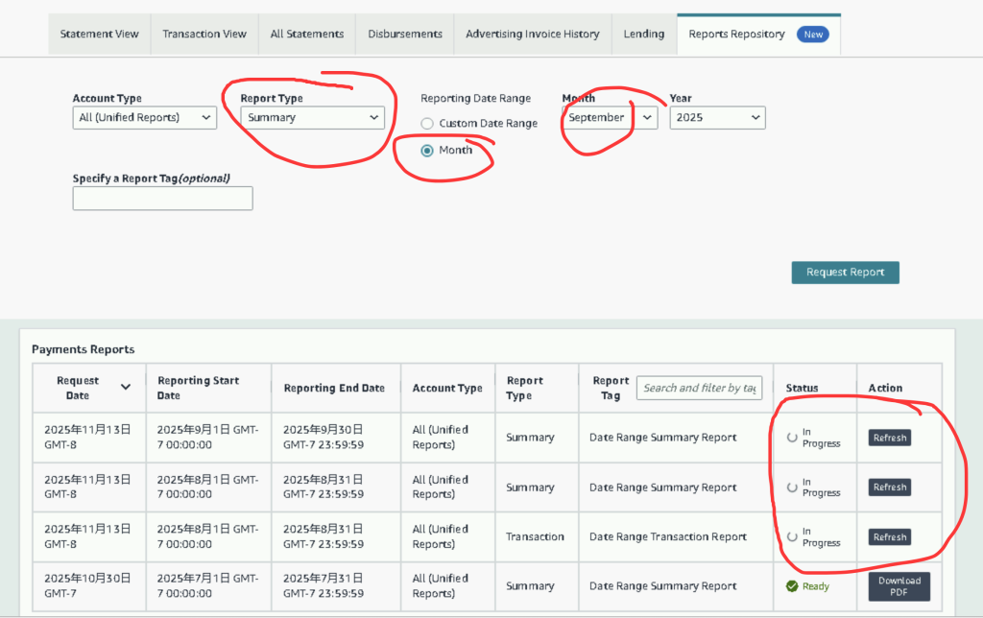Go to the All Statements tab

(306, 35)
